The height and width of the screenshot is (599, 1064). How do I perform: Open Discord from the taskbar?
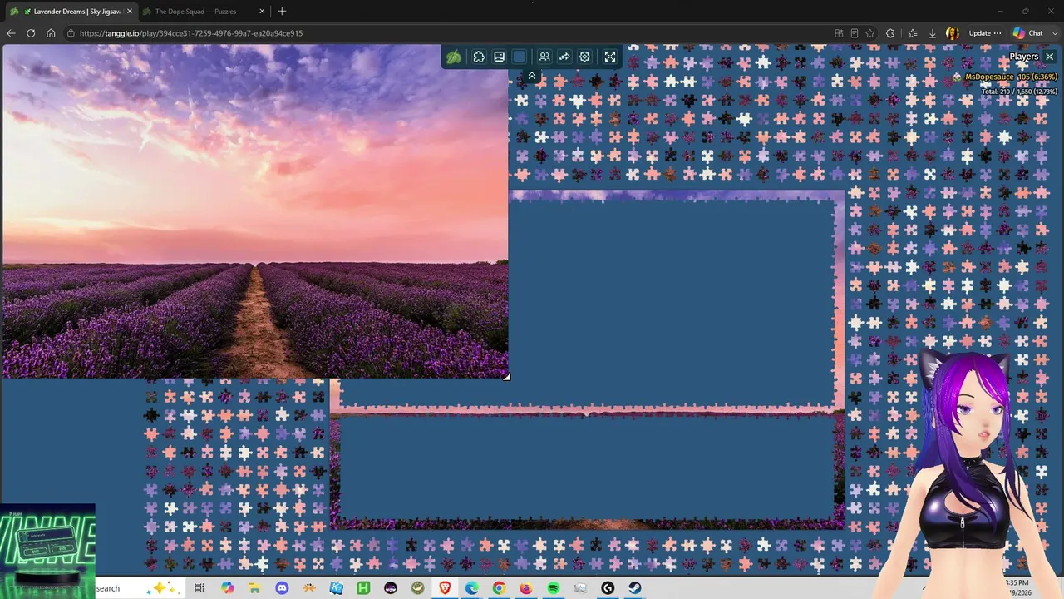tap(282, 588)
